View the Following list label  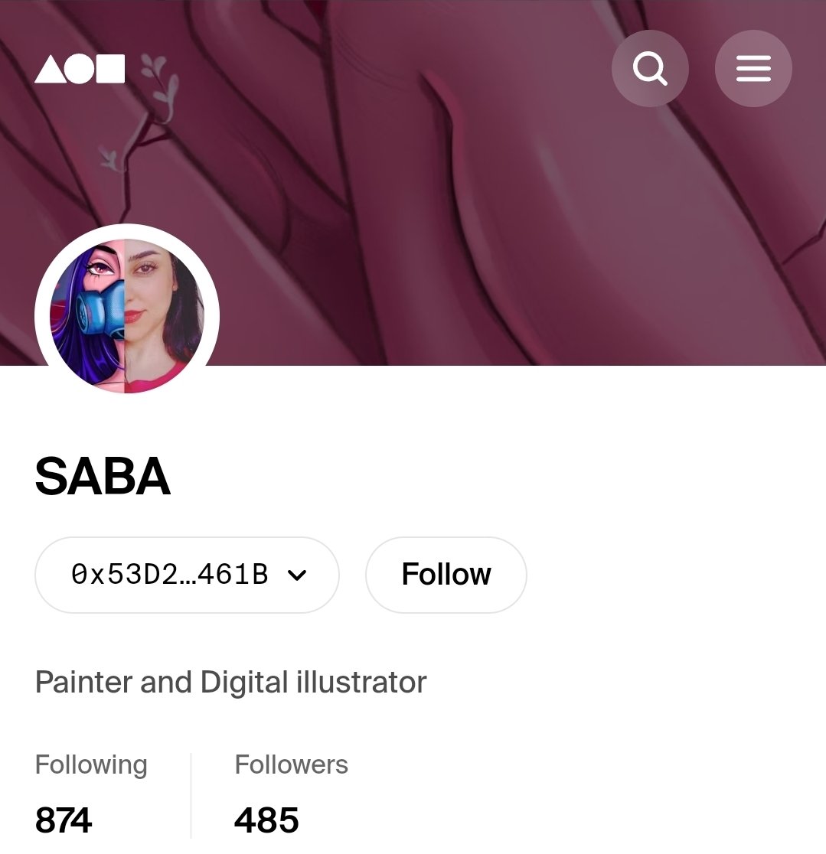[x=91, y=764]
